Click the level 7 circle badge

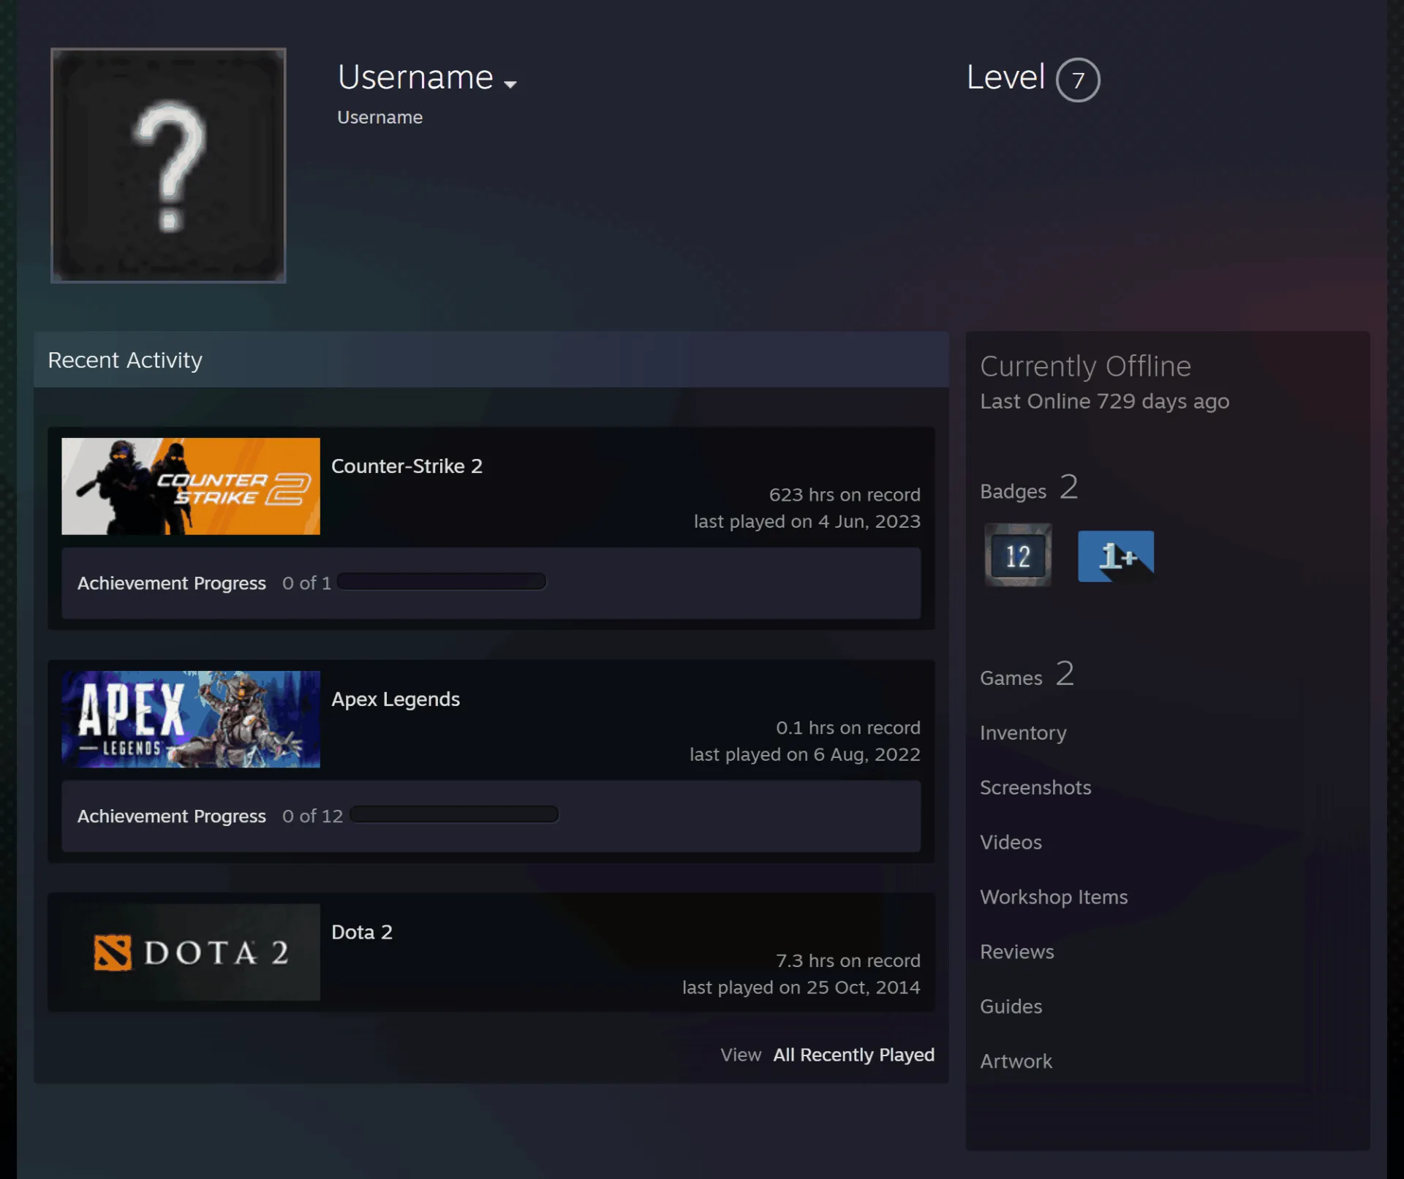1078,80
